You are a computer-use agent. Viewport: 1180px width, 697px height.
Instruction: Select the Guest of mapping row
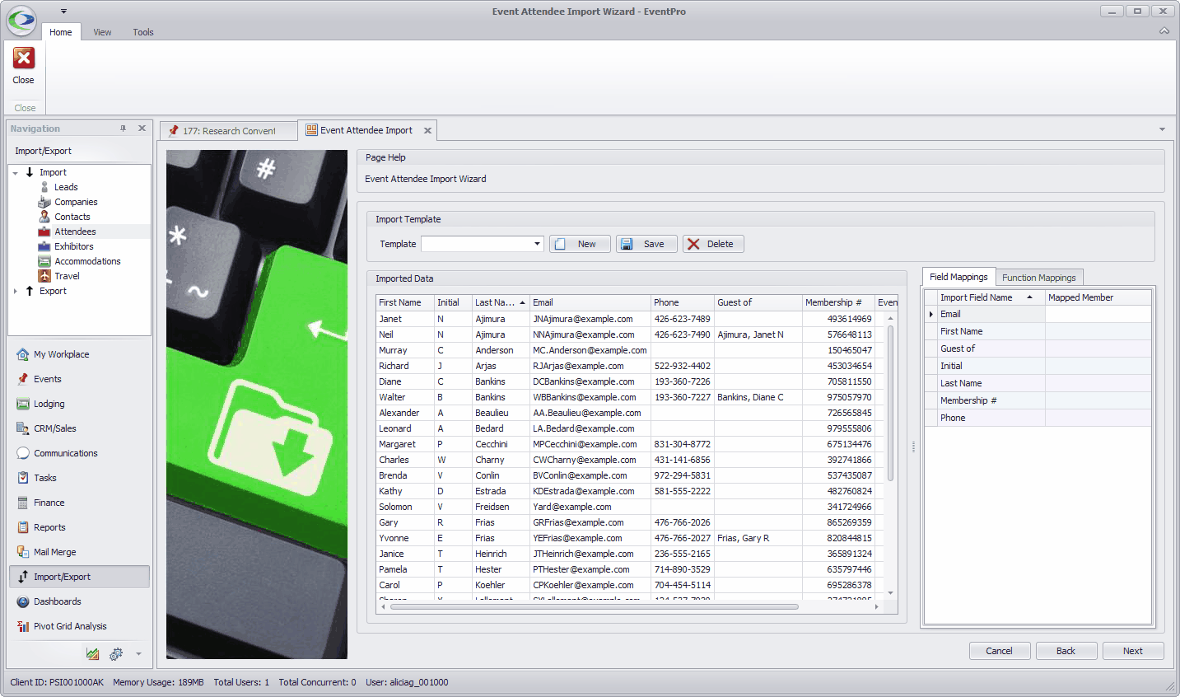click(1038, 348)
